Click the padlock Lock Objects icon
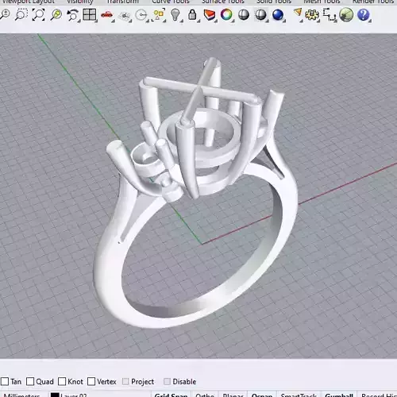Screen dimensions: 397x397 (192, 15)
